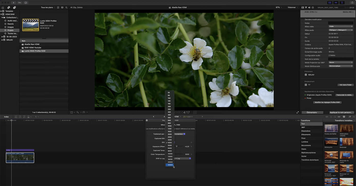356x186 pixels.
Task: Open the Rôles audio dropdown
Action: [341, 30]
